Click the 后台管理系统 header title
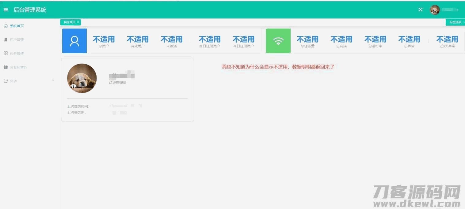This screenshot has width=465, height=209. pyautogui.click(x=30, y=10)
